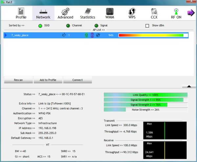The image size is (197, 162).
Task: Click the Link Quality 100% bar
Action: [x=145, y=95]
